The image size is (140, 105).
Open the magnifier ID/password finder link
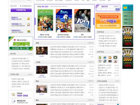(26, 6)
